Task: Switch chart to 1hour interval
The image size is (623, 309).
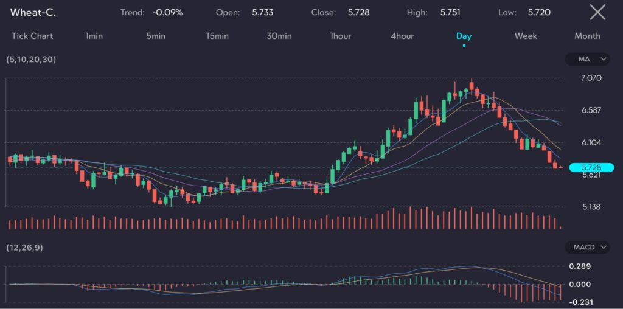Action: tap(341, 36)
